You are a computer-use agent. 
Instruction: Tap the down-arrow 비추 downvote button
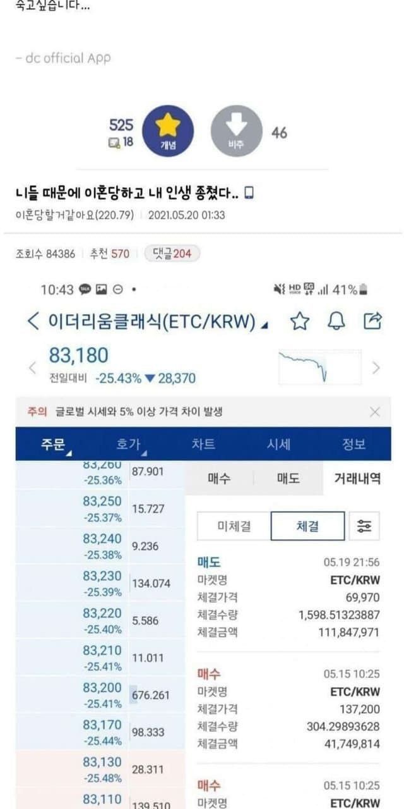coord(236,131)
